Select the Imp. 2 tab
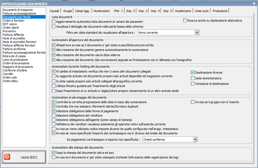 tap(131, 11)
